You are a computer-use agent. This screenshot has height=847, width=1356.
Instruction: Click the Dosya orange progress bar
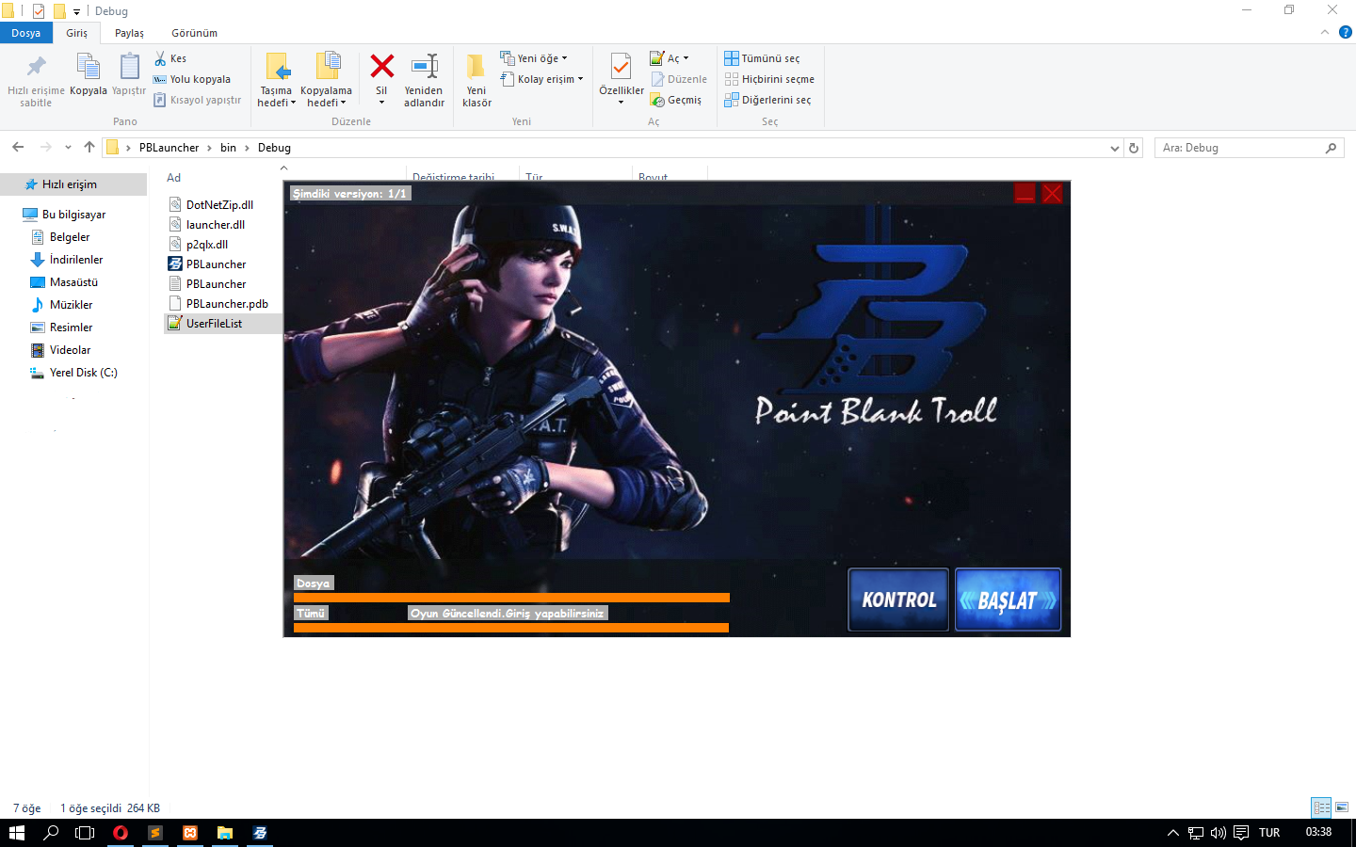511,598
